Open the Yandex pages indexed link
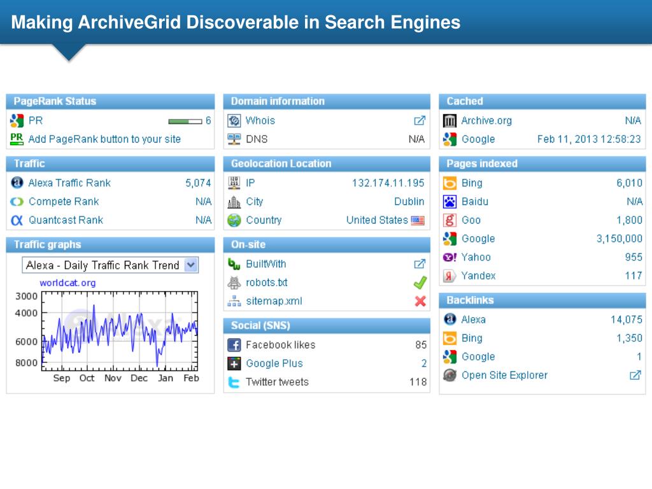The height and width of the screenshot is (489, 652). pyautogui.click(x=479, y=276)
